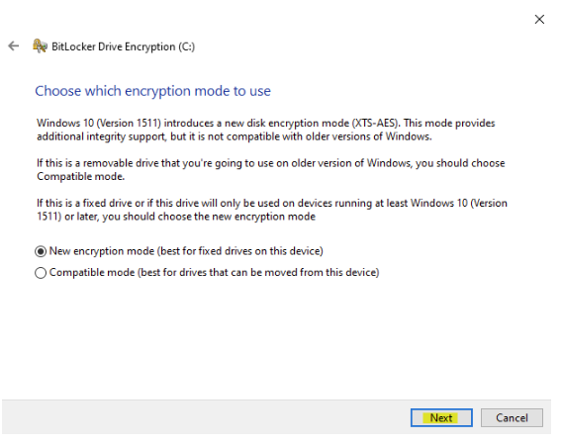Select the New encryption mode radio circle

coord(41,251)
